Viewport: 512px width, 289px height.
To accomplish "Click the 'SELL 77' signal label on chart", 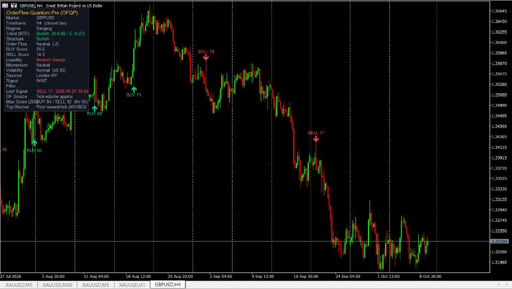I will tap(316, 133).
